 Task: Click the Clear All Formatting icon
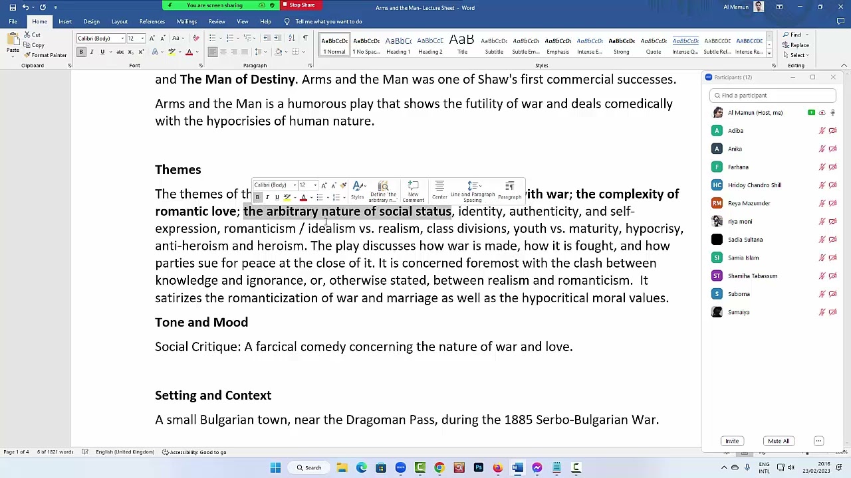click(195, 38)
